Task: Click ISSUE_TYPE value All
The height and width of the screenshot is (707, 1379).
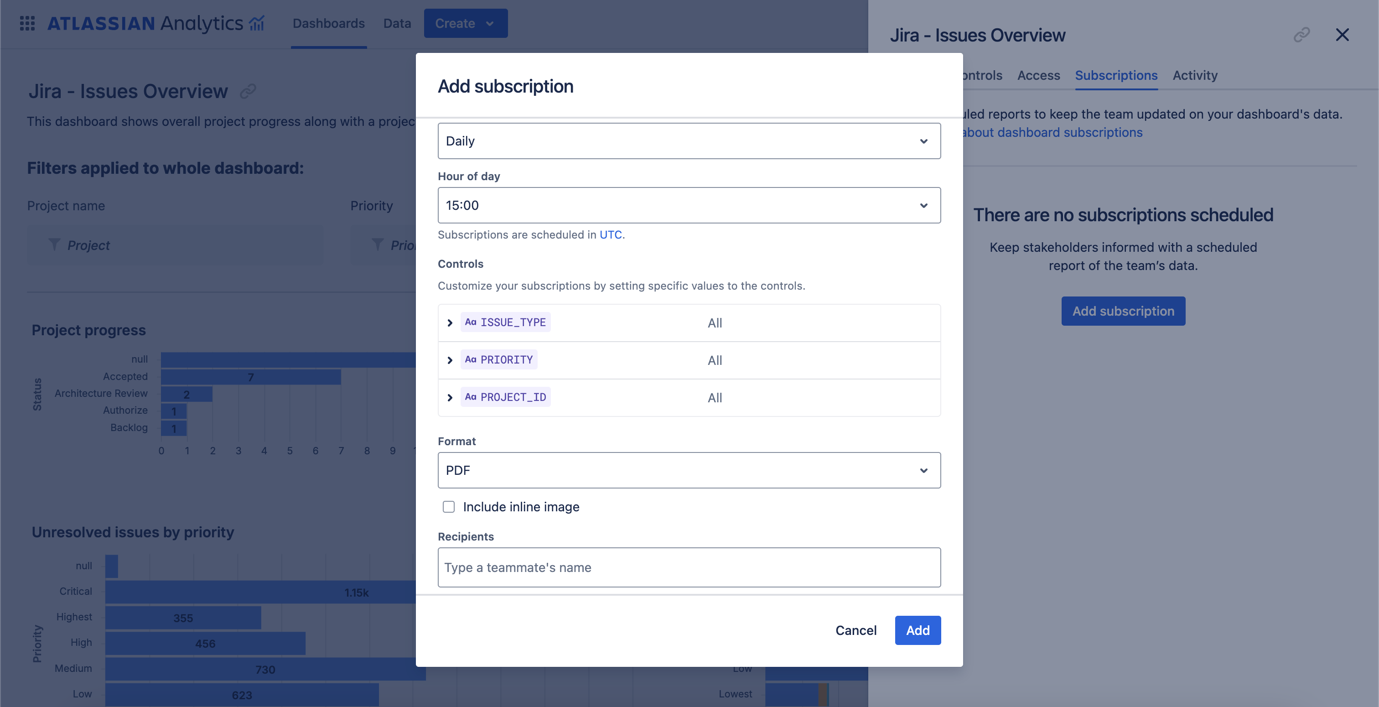Action: click(x=715, y=323)
